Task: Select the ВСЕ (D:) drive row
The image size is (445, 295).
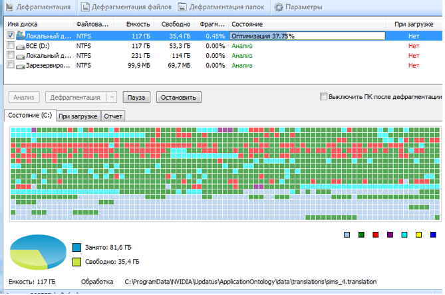Action: [223, 46]
